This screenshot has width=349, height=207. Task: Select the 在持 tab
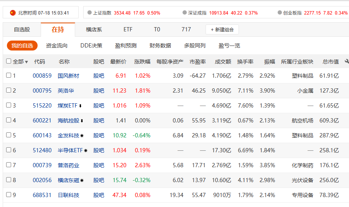tap(58, 29)
